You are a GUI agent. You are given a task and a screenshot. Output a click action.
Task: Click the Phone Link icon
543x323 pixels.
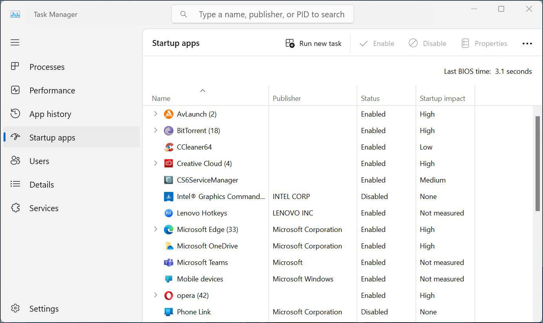[x=169, y=312]
